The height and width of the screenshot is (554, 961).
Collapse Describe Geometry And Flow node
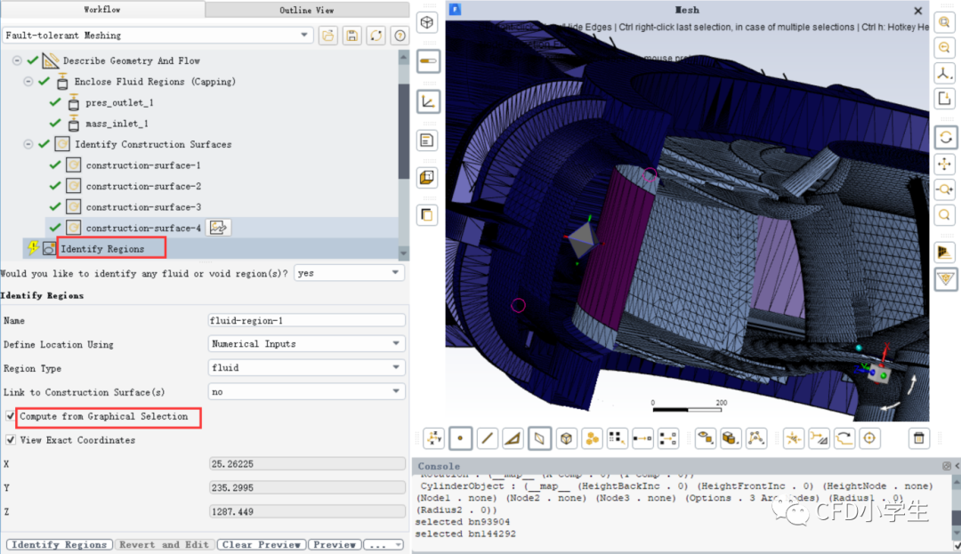[x=17, y=60]
